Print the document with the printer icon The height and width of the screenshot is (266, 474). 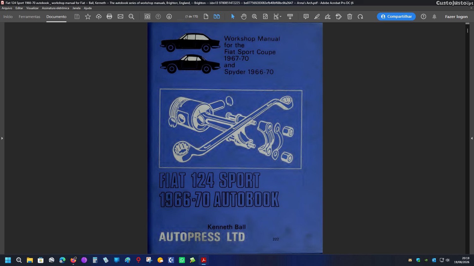coord(109,16)
